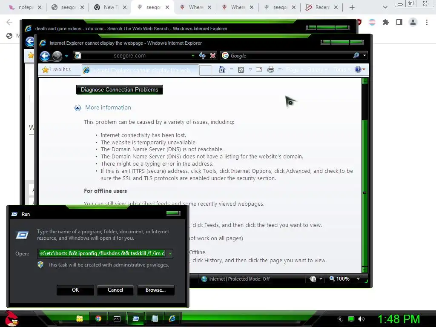Click the 1:48 PM clock
The width and height of the screenshot is (436, 327).
pos(399,319)
